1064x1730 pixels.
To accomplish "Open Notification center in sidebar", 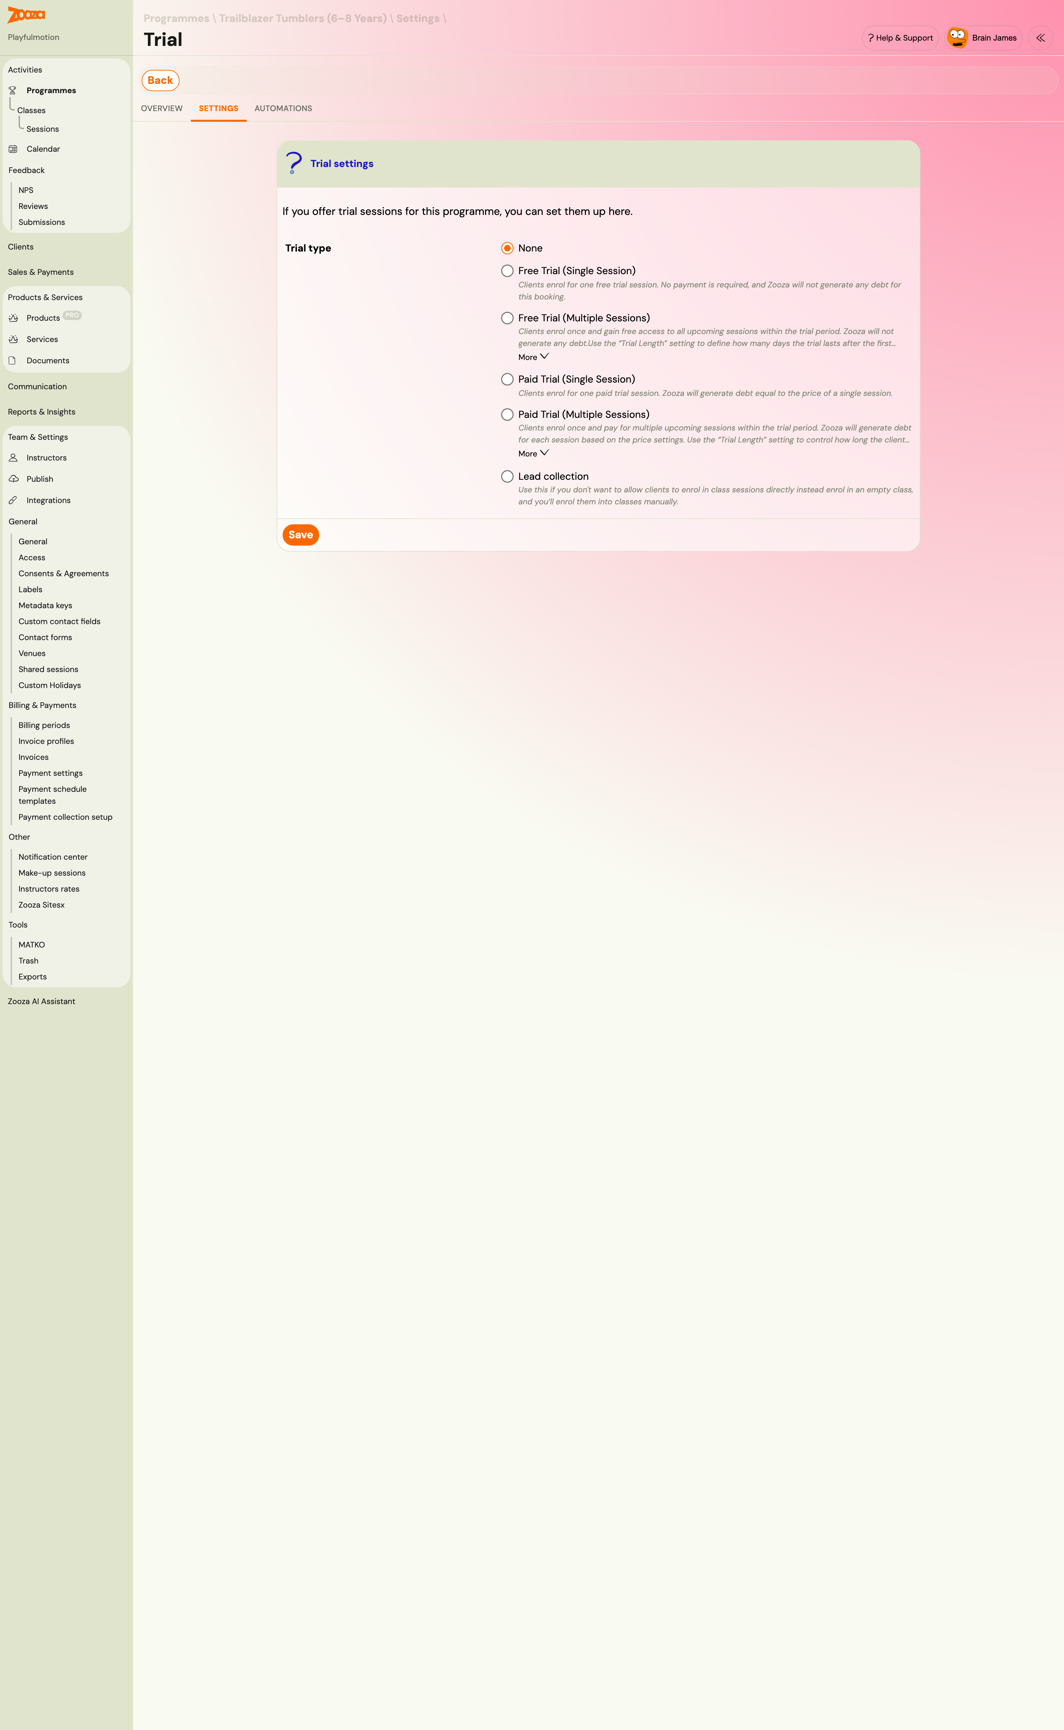I will pyautogui.click(x=53, y=857).
